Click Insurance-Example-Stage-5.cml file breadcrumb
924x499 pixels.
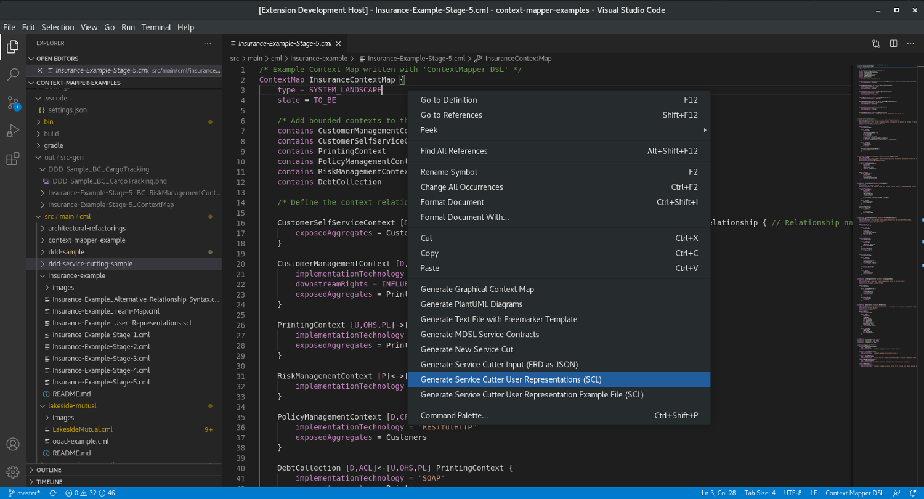pos(411,59)
